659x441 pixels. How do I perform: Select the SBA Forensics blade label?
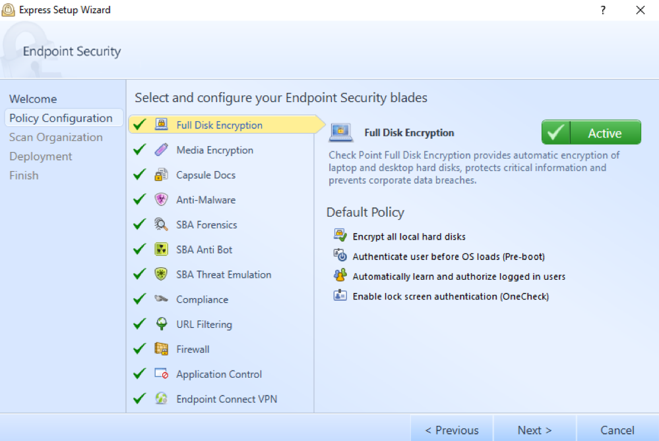(x=206, y=224)
